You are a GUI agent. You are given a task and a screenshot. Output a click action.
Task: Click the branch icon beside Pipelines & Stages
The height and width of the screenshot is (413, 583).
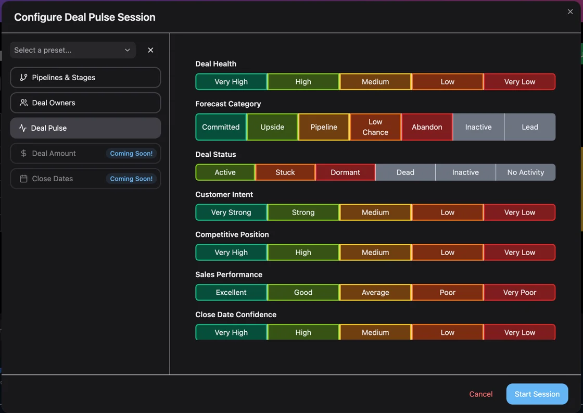(x=23, y=77)
